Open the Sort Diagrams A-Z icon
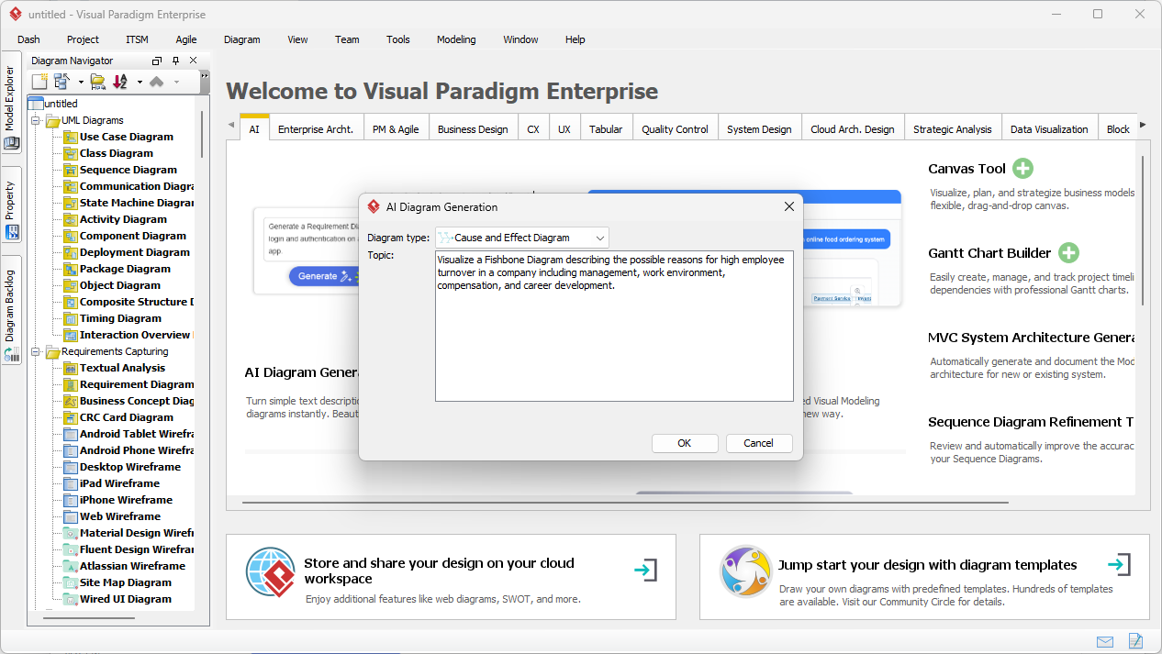1162x654 pixels. click(x=119, y=81)
